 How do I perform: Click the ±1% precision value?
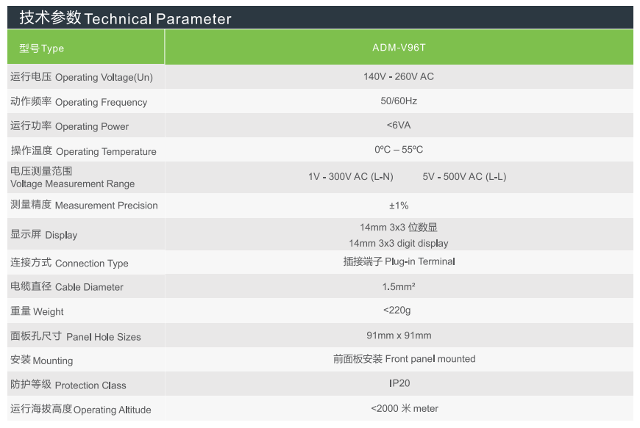tap(399, 206)
